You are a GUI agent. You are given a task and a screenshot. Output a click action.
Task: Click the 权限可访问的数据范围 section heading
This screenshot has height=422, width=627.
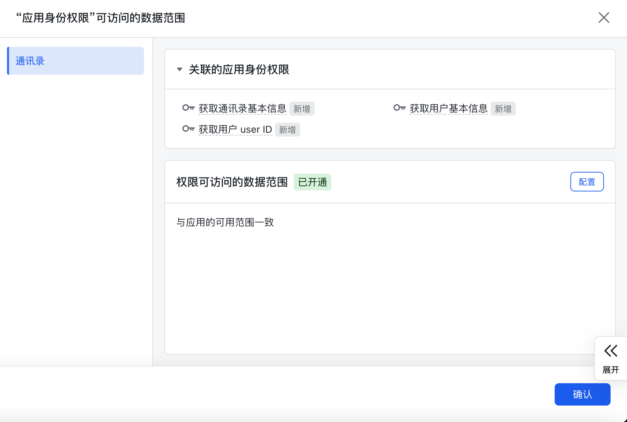(232, 182)
